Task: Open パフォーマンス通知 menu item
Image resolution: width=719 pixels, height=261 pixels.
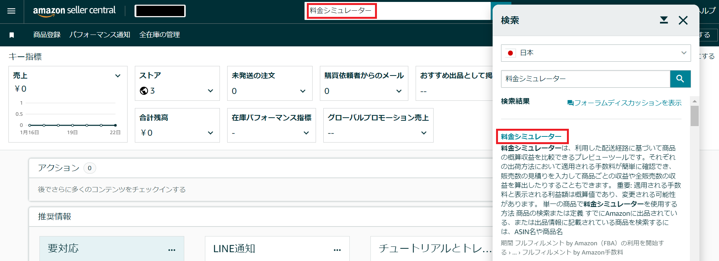Action: (x=100, y=35)
